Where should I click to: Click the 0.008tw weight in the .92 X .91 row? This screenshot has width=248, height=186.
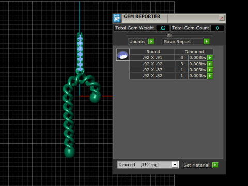tap(198, 58)
